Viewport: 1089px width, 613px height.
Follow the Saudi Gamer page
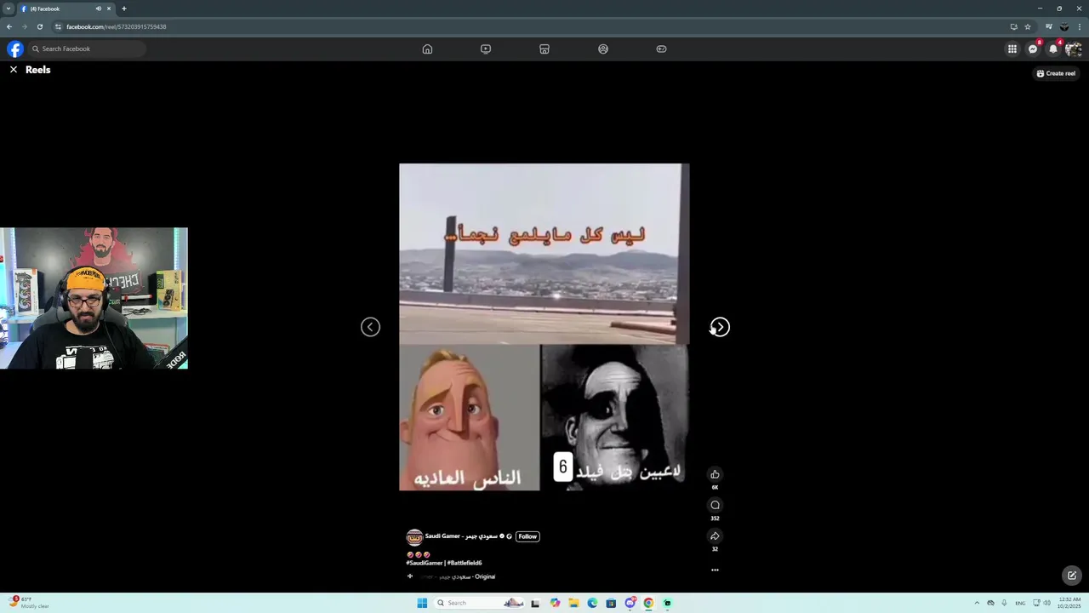pos(527,536)
